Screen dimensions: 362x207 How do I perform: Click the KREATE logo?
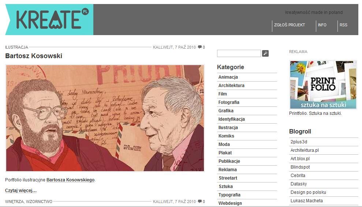pos(49,20)
